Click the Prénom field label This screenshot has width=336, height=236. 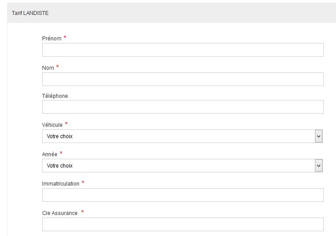click(52, 39)
